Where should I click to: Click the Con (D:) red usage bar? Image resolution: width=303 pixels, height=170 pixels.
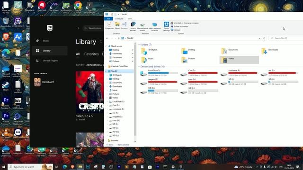pos(203,73)
